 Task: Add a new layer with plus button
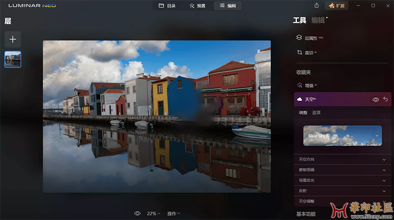(13, 39)
